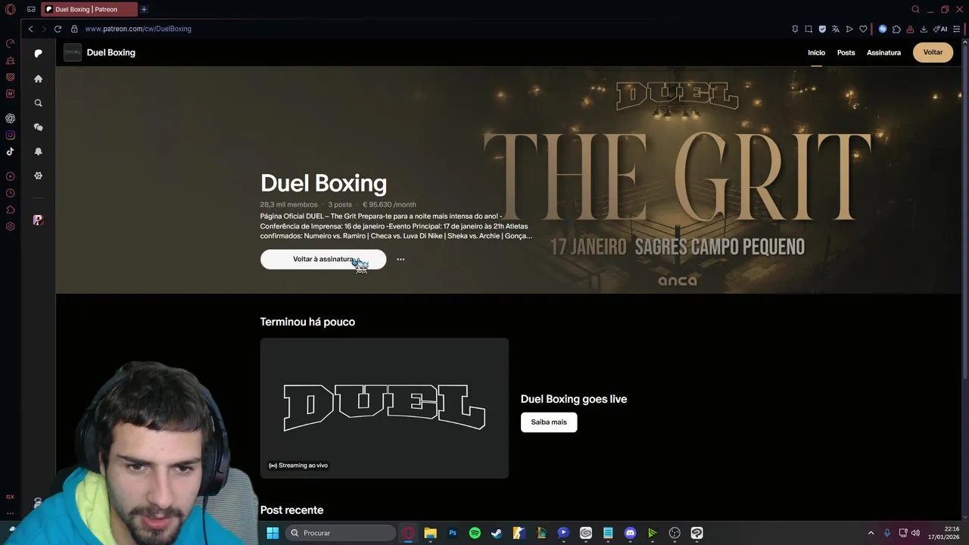
Task: Switch to Assinatura tab
Action: pos(883,52)
